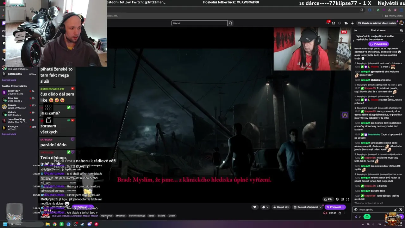405x228 pixels.
Task: Go to next chat highlight card
Action: tap(403, 41)
